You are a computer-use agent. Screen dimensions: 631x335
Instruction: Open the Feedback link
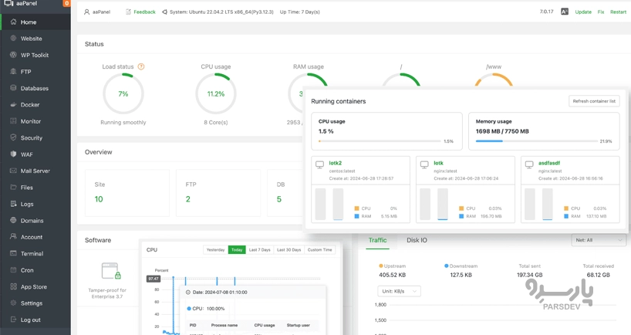tap(144, 12)
